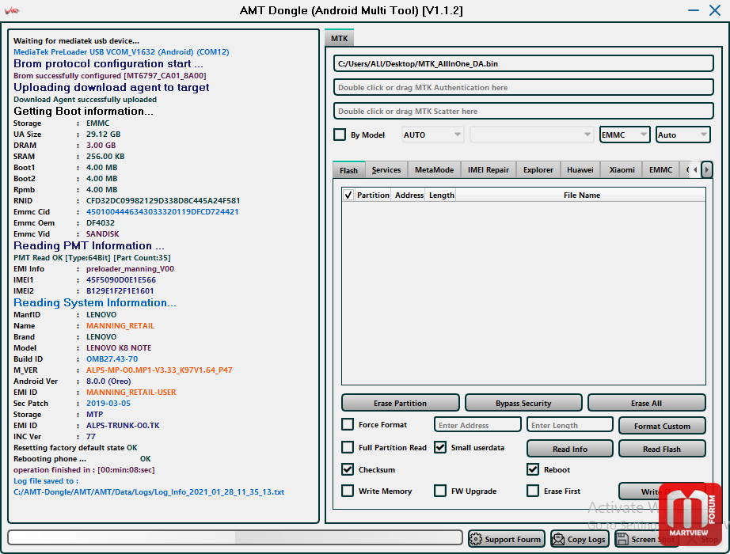Click the floppy disk Screen Shot icon

pyautogui.click(x=622, y=539)
